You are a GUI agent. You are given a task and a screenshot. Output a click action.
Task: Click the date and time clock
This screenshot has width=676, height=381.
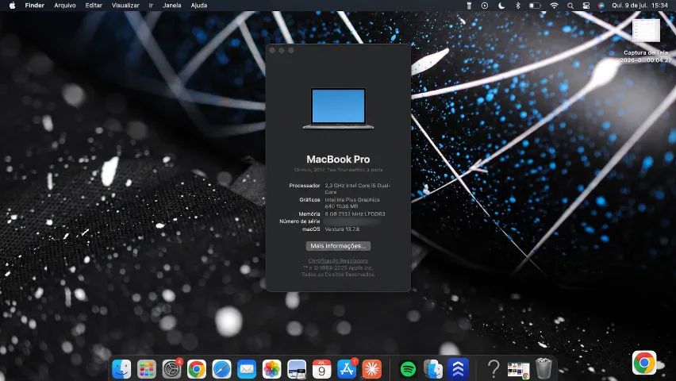click(640, 6)
